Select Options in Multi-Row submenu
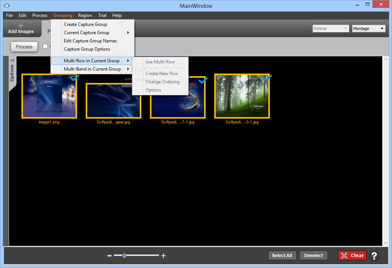Image resolution: width=392 pixels, height=268 pixels. 160,90
